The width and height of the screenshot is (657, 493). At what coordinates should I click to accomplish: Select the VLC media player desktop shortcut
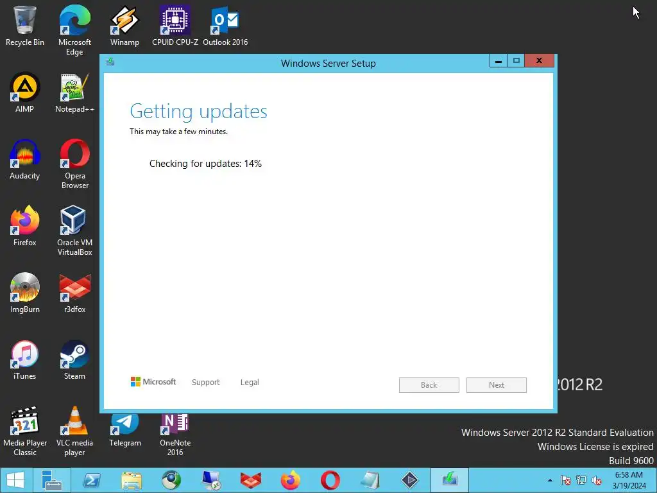(74, 431)
